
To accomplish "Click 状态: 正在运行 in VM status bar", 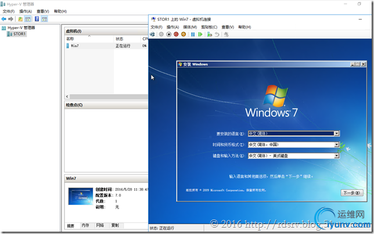I will point(161,228).
